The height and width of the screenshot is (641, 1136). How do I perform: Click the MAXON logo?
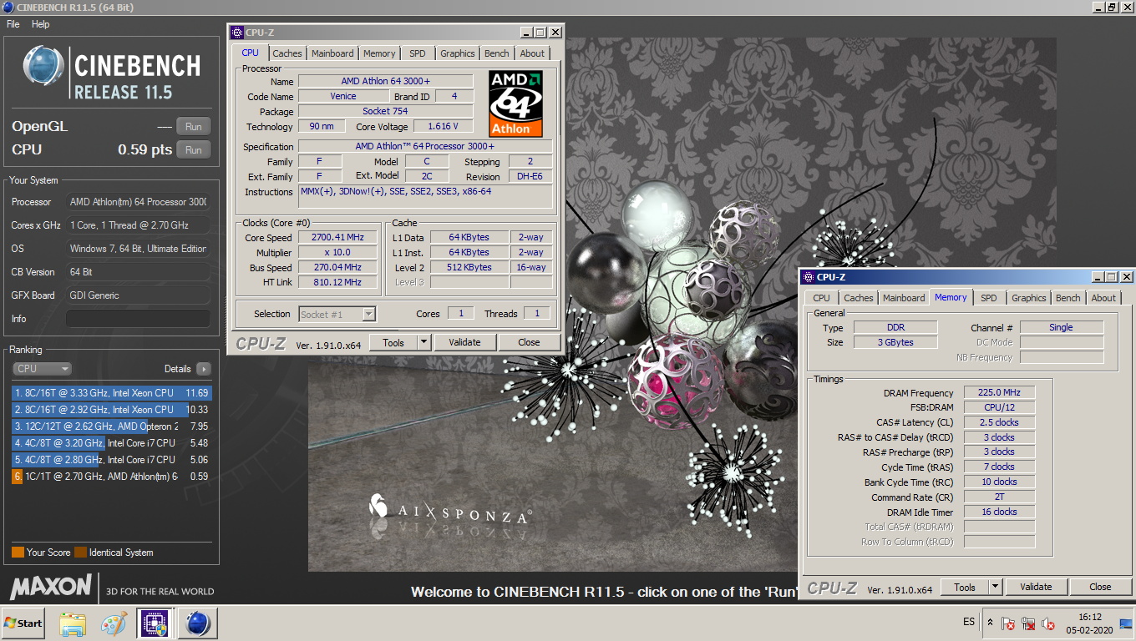51,587
